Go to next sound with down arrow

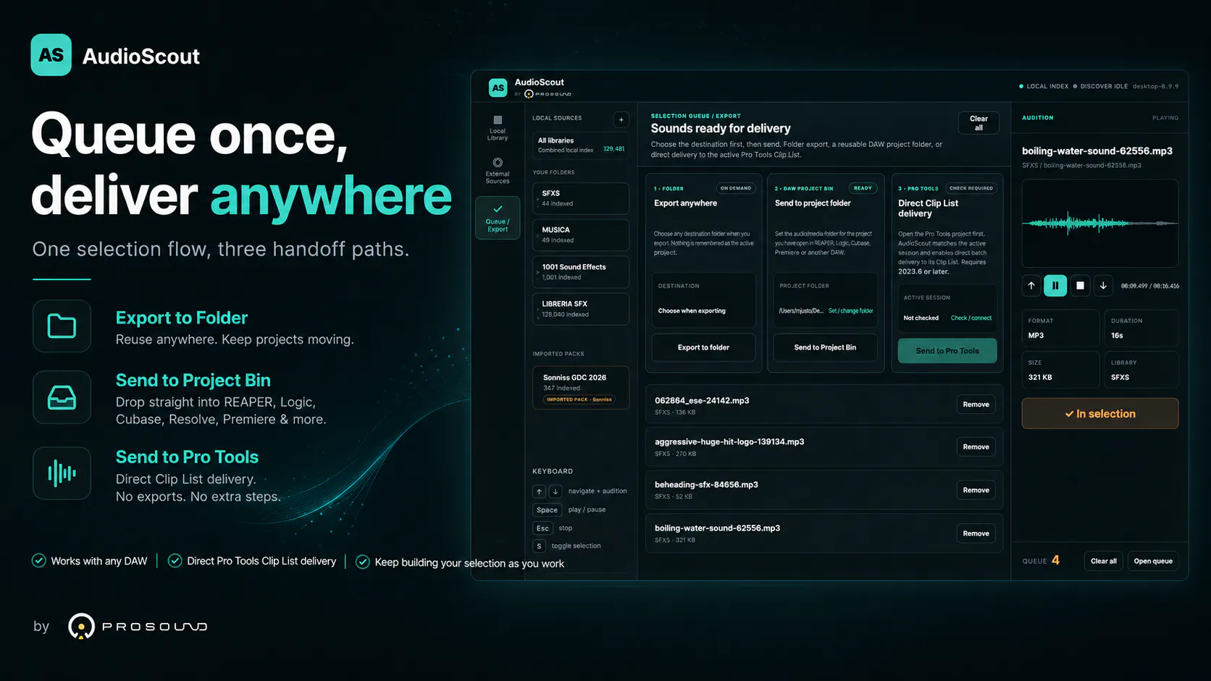pyautogui.click(x=1103, y=285)
